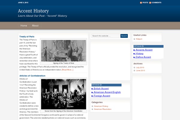The width and height of the screenshot is (180, 120).
Task: Open the July 2010 archive
Action: coord(140,67)
